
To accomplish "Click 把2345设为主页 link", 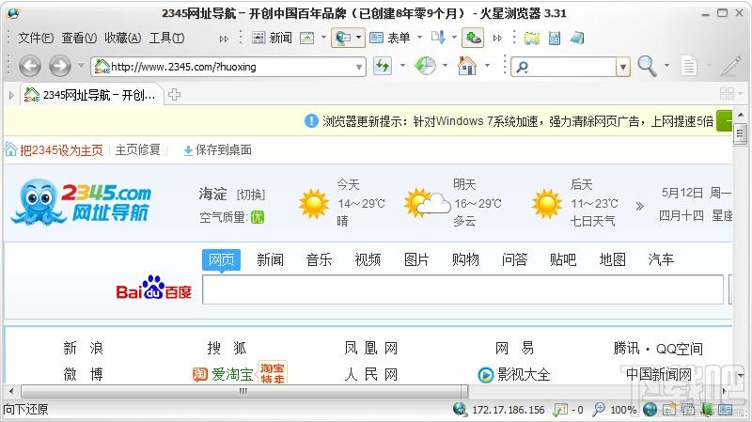I will point(61,150).
